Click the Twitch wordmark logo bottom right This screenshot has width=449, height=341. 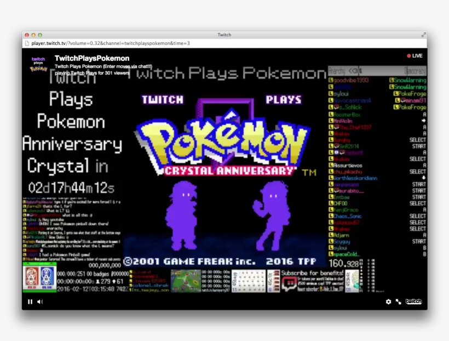pos(413,302)
